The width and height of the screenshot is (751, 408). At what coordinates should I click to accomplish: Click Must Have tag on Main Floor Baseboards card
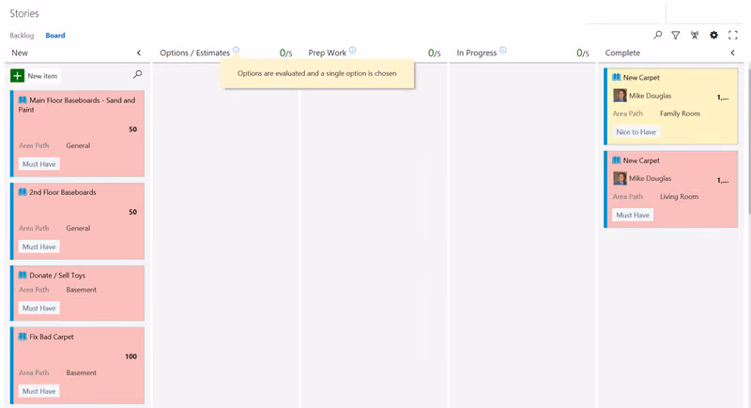click(x=39, y=164)
